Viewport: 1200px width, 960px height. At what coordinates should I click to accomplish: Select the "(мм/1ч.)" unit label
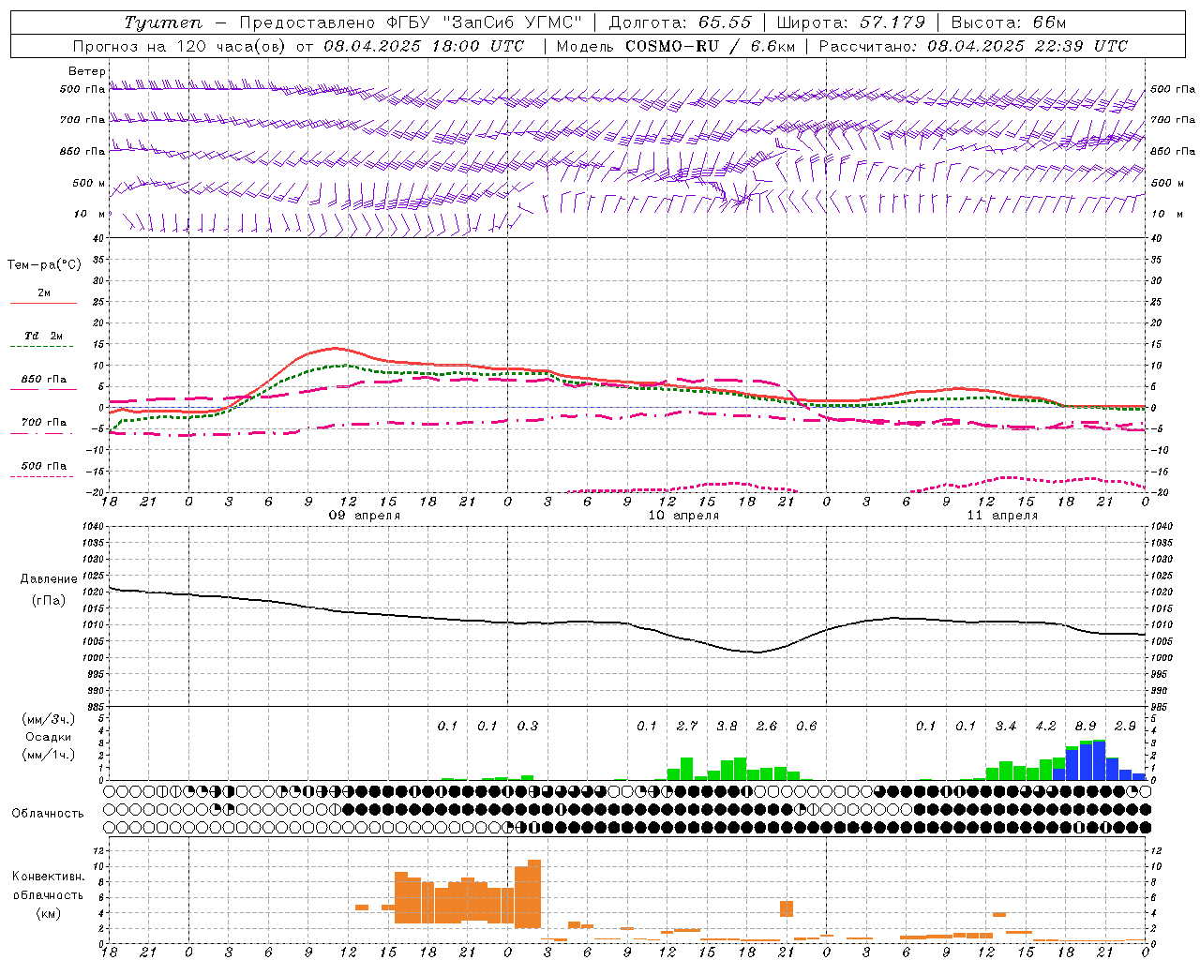point(49,755)
